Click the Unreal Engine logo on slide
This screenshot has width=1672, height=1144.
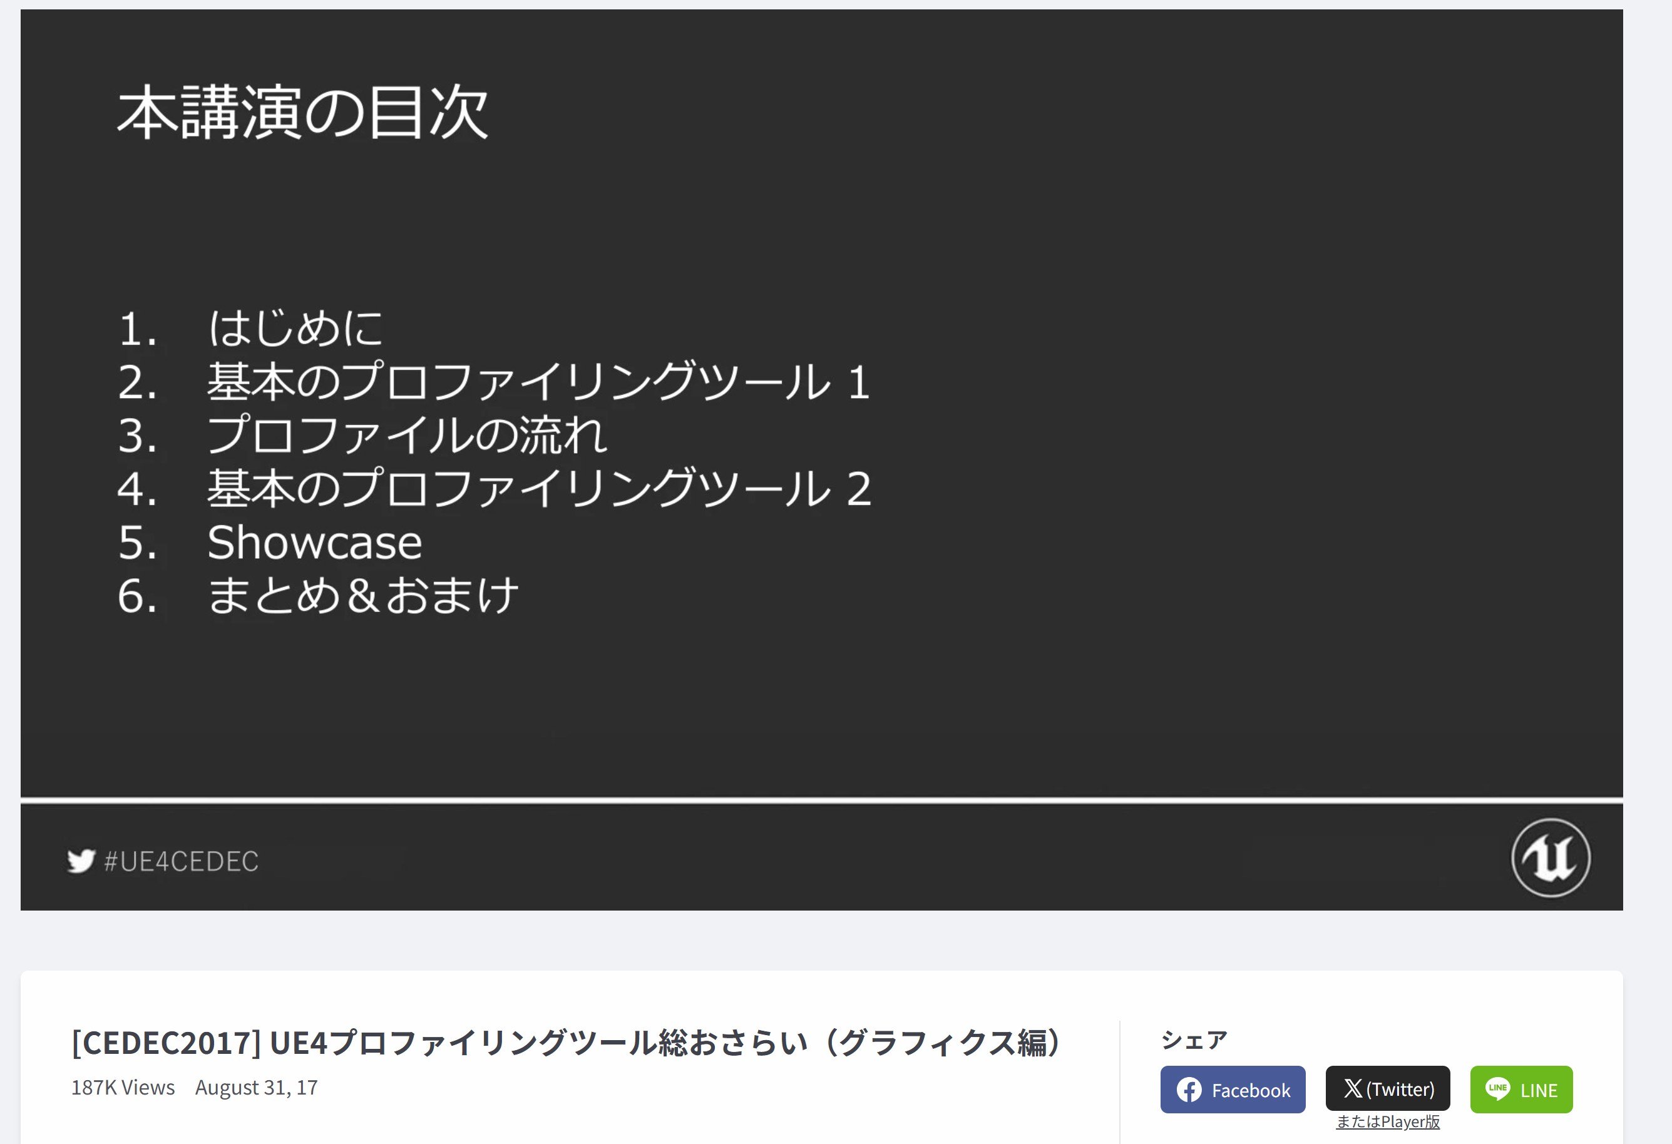point(1551,858)
